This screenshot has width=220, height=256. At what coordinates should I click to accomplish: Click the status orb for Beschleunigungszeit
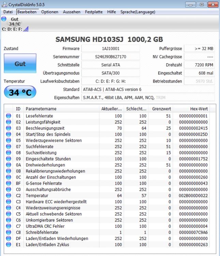pos(9,128)
